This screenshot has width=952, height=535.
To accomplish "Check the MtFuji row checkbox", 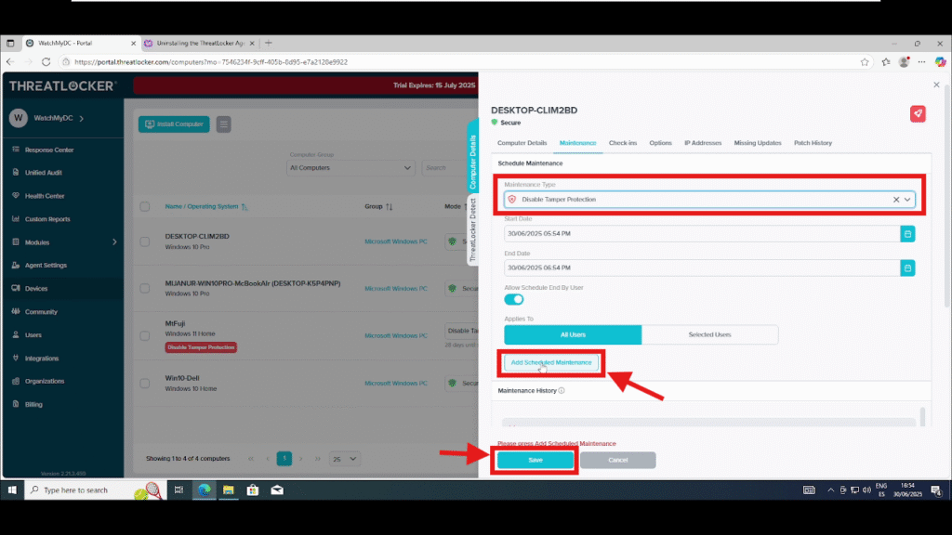I will pos(144,335).
